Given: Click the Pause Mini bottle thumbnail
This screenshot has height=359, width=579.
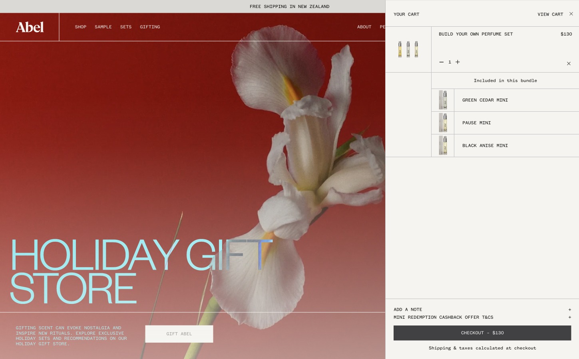Looking at the screenshot, I should (443, 122).
